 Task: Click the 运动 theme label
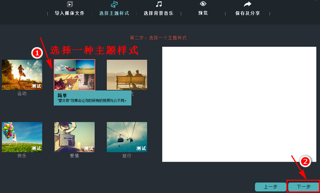click(x=22, y=94)
